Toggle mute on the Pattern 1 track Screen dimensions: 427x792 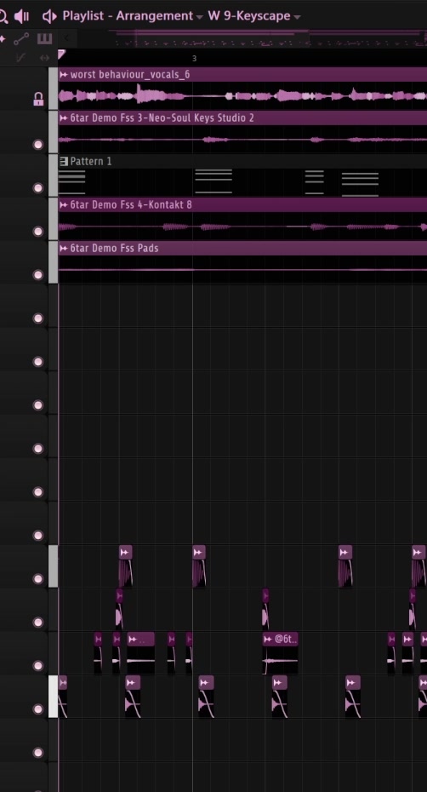(38, 188)
